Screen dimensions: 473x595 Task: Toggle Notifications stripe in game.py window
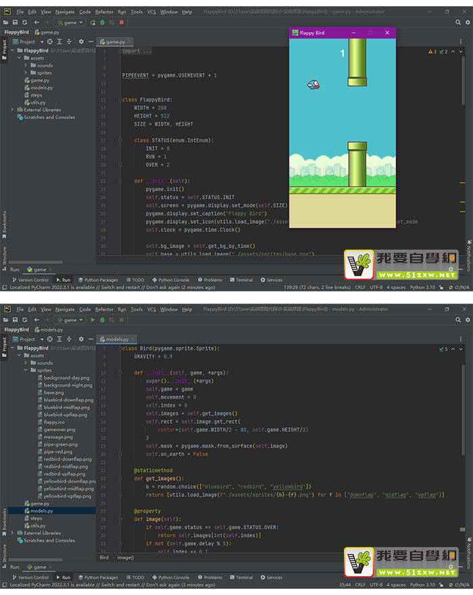pyautogui.click(x=469, y=255)
